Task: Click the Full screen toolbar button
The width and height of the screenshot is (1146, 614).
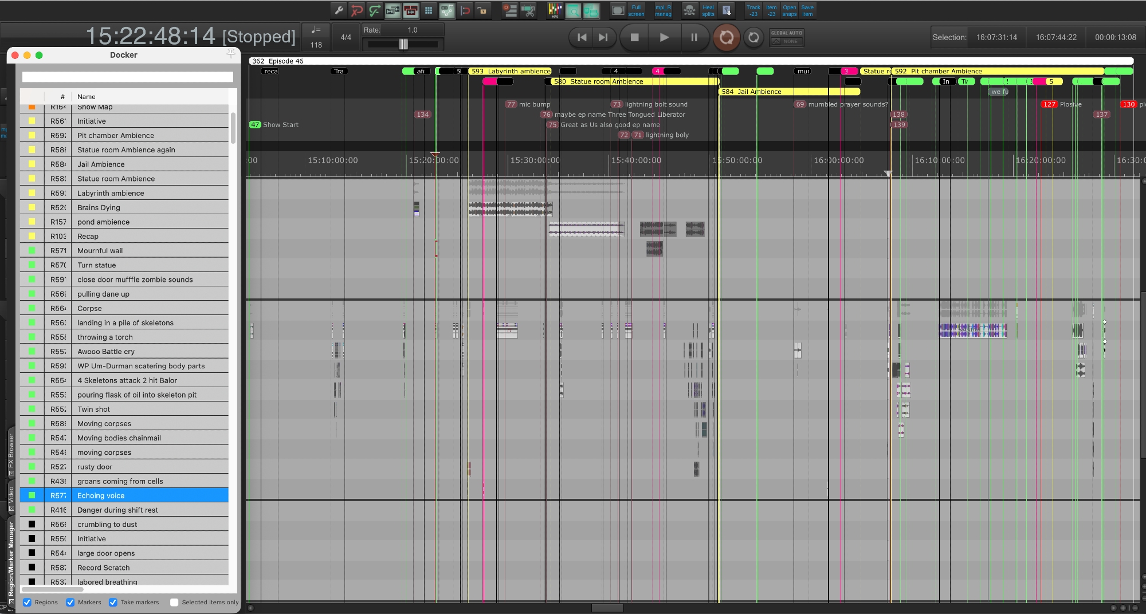Action: (x=636, y=10)
